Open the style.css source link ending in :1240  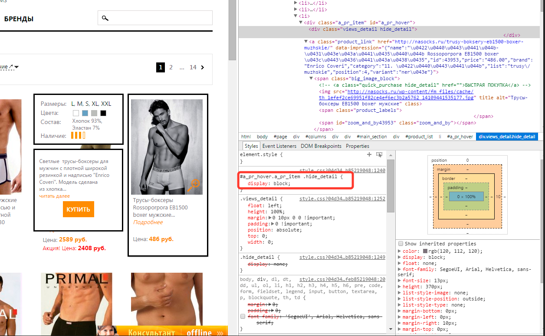point(342,171)
